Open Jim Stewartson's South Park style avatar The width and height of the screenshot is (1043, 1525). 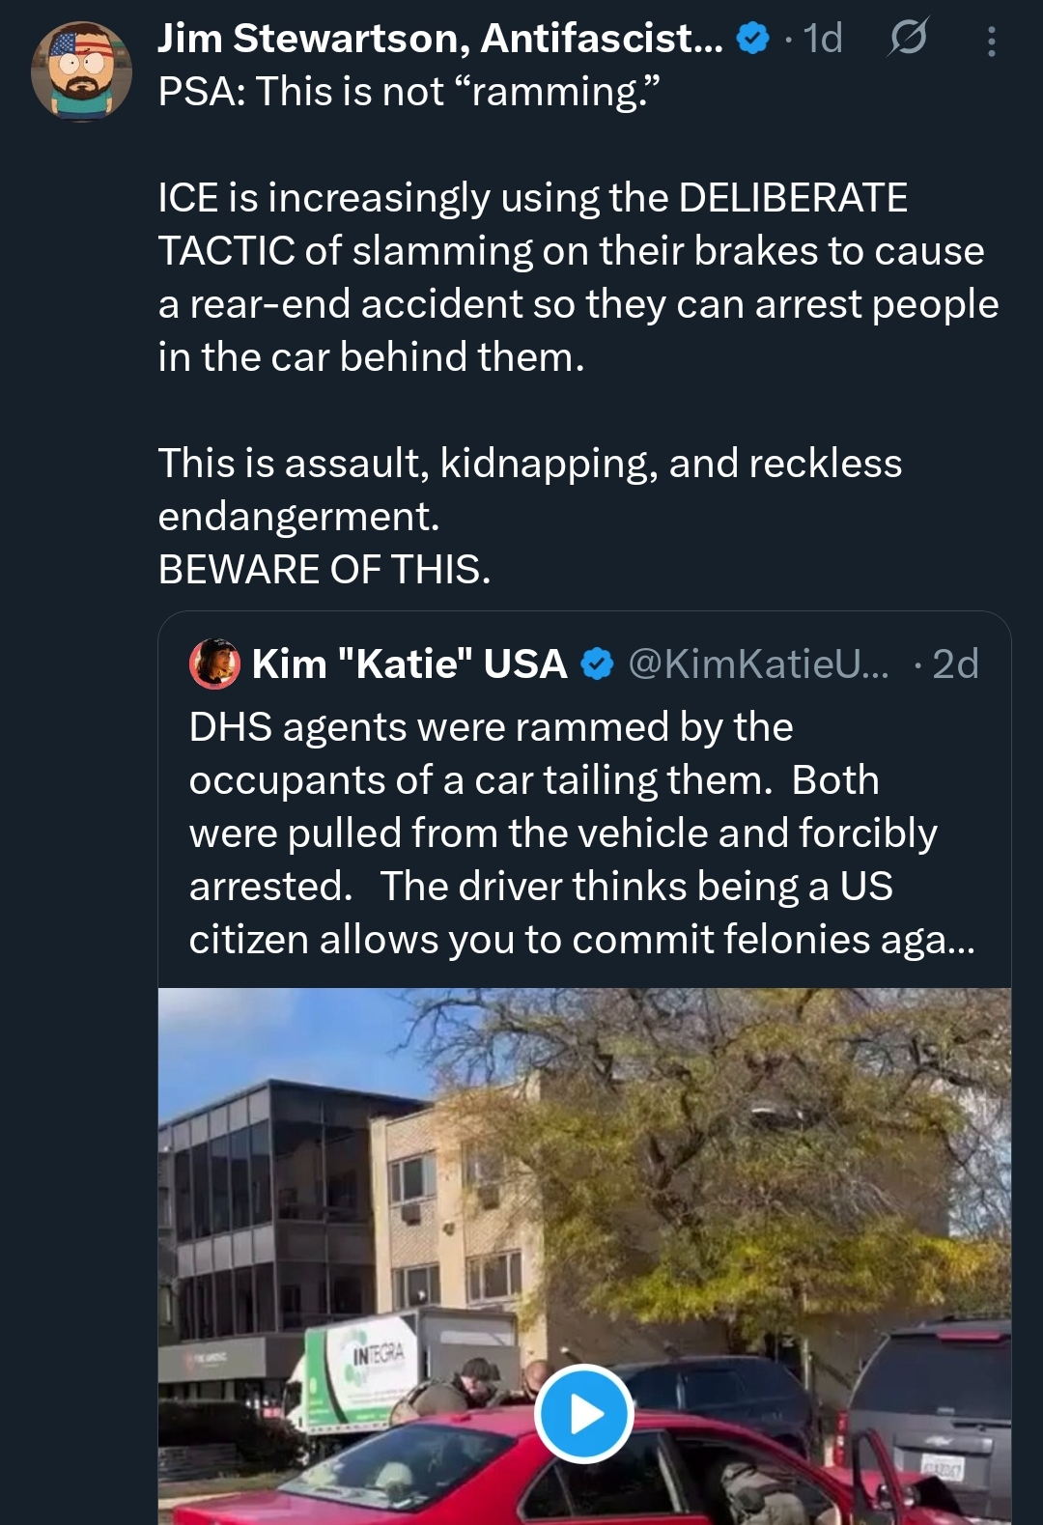(81, 72)
